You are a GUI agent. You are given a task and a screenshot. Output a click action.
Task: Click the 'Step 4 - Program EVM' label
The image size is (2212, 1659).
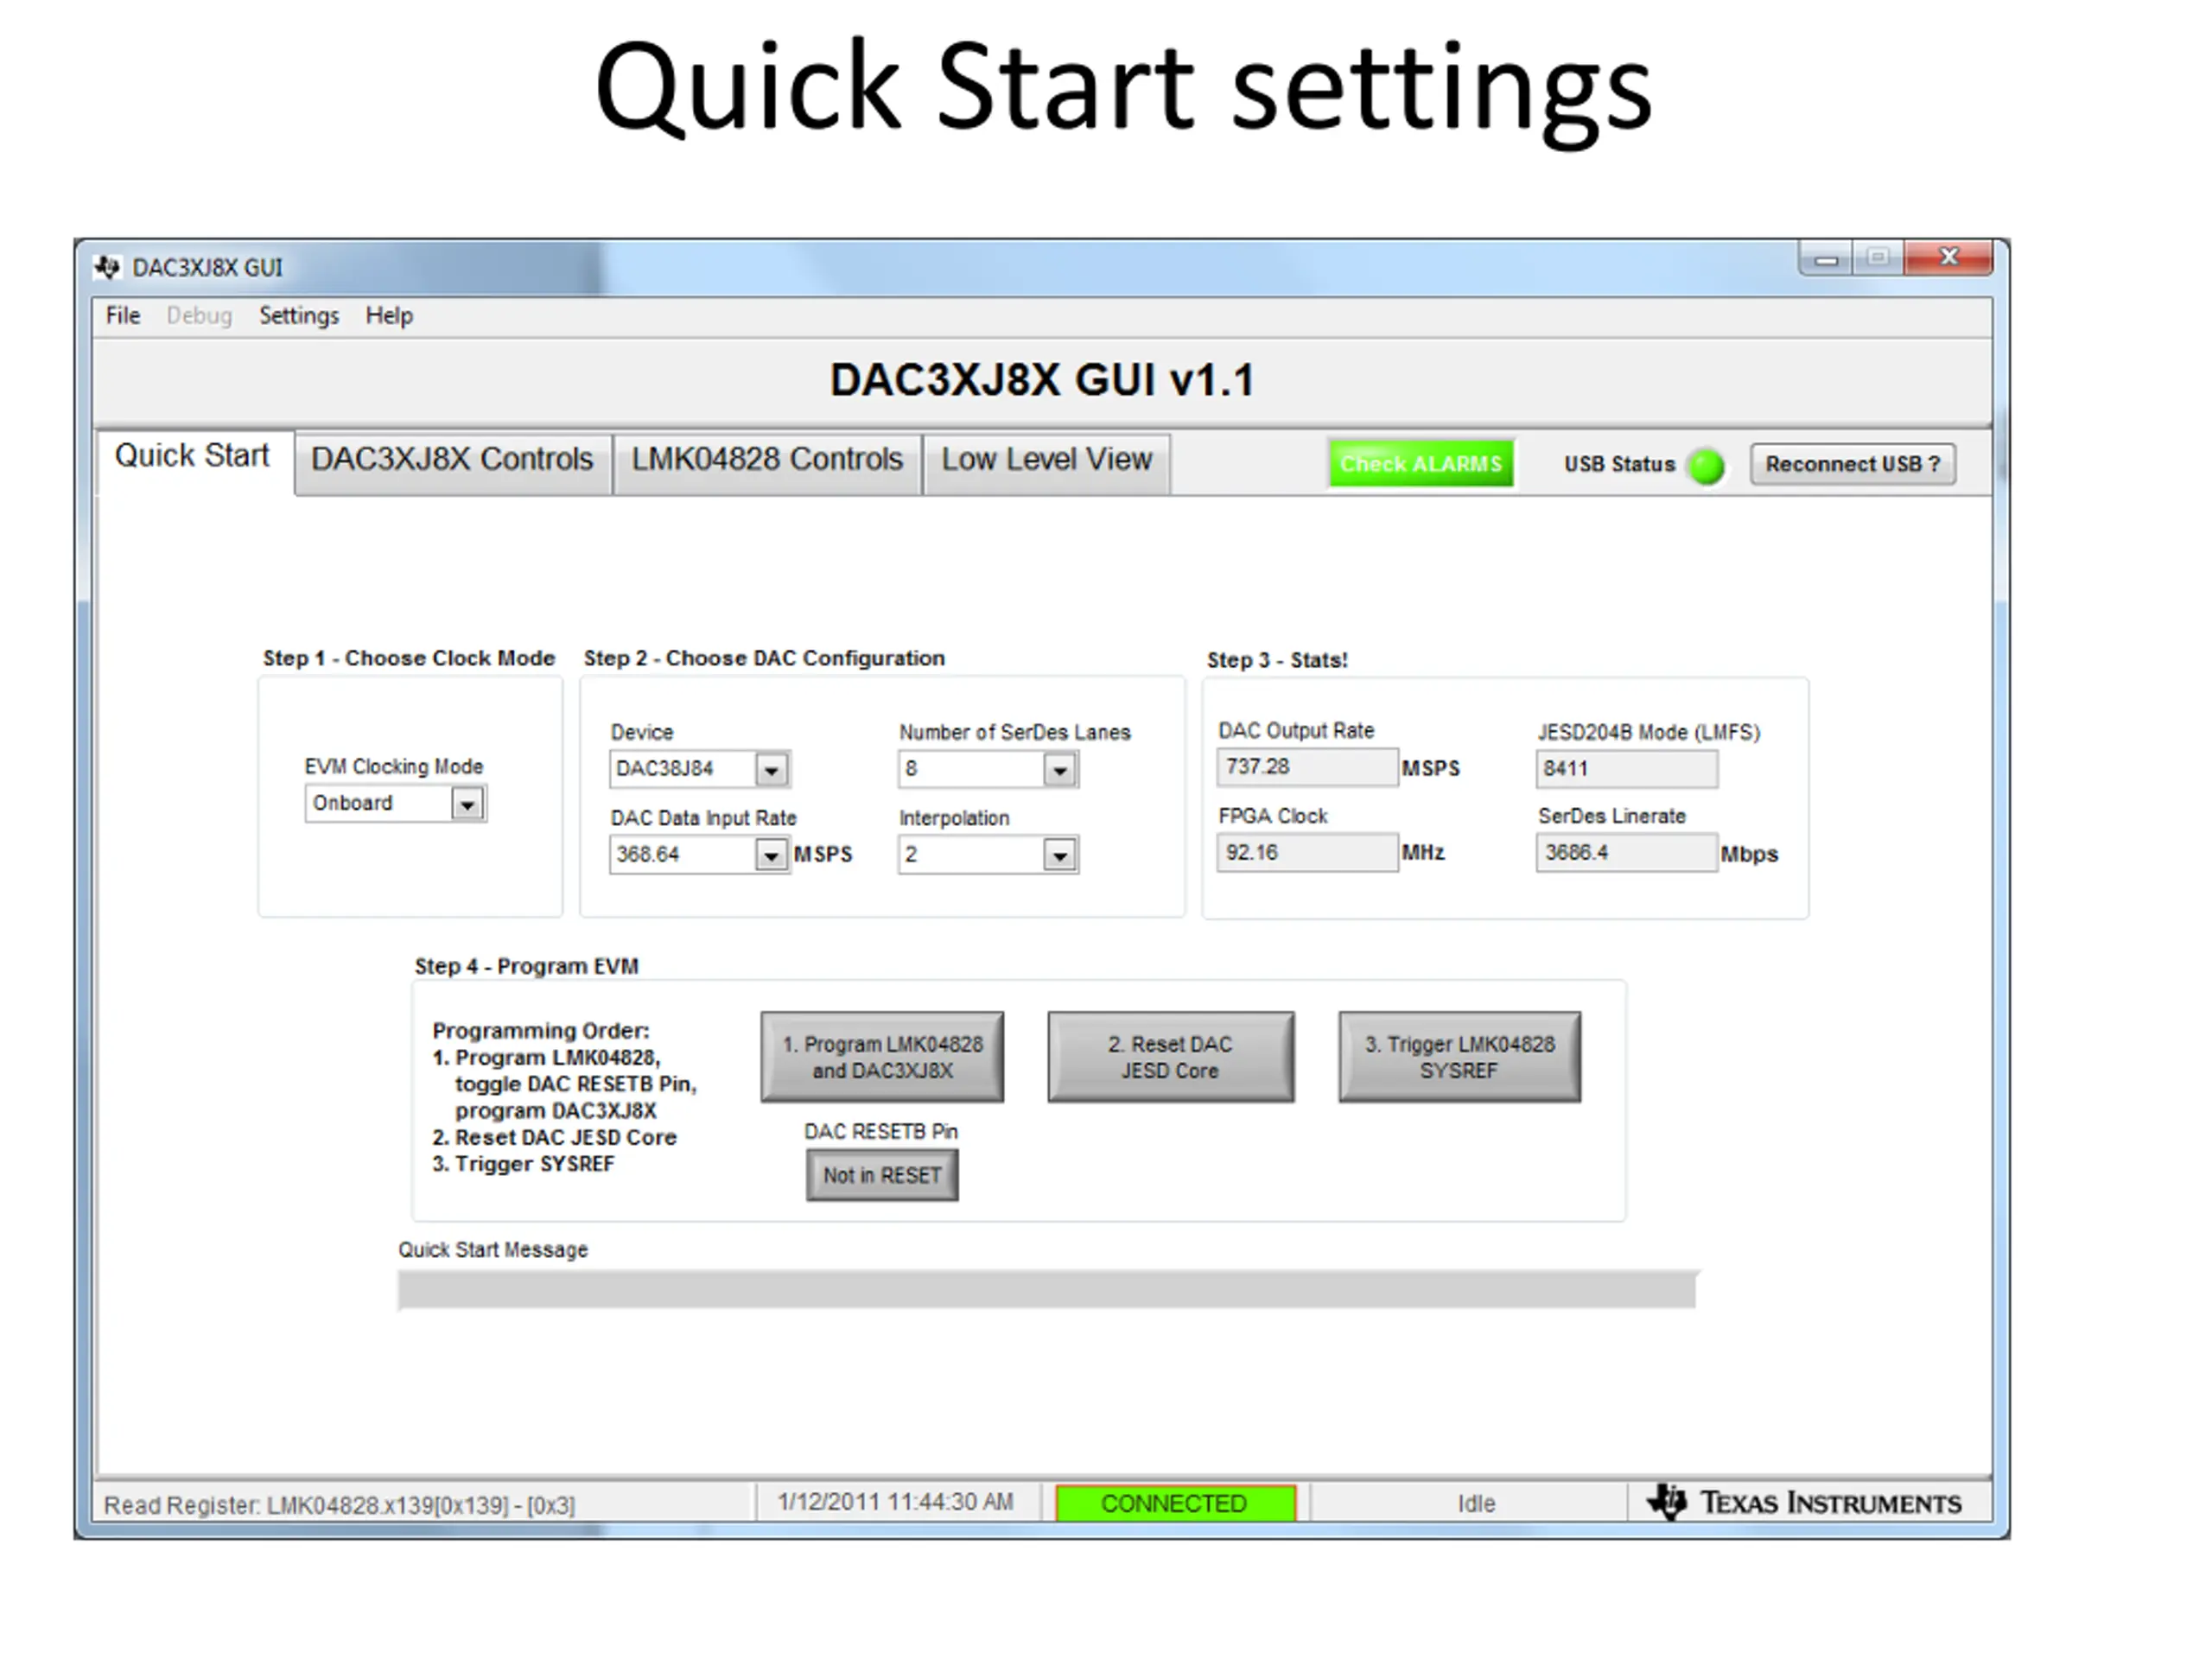pos(526,966)
